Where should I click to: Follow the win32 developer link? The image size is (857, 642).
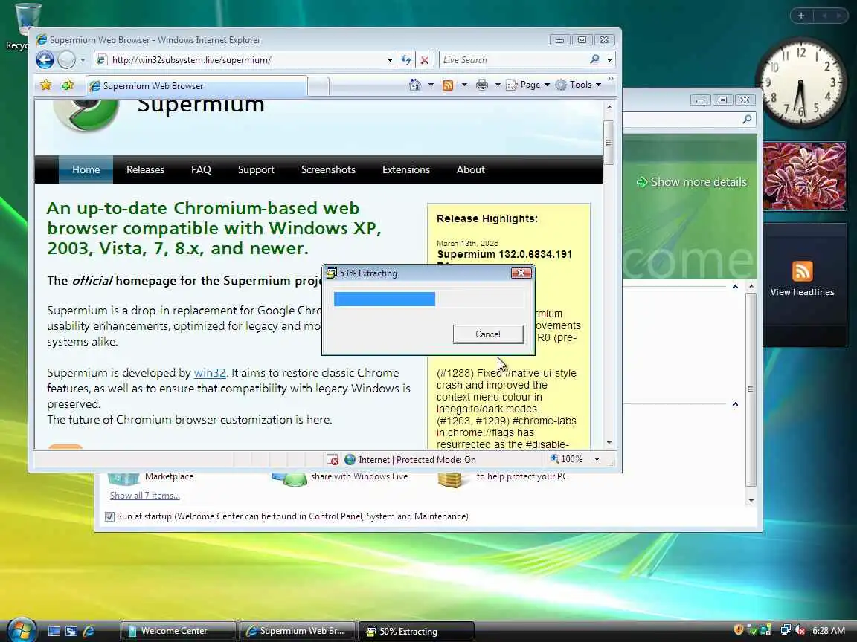210,373
